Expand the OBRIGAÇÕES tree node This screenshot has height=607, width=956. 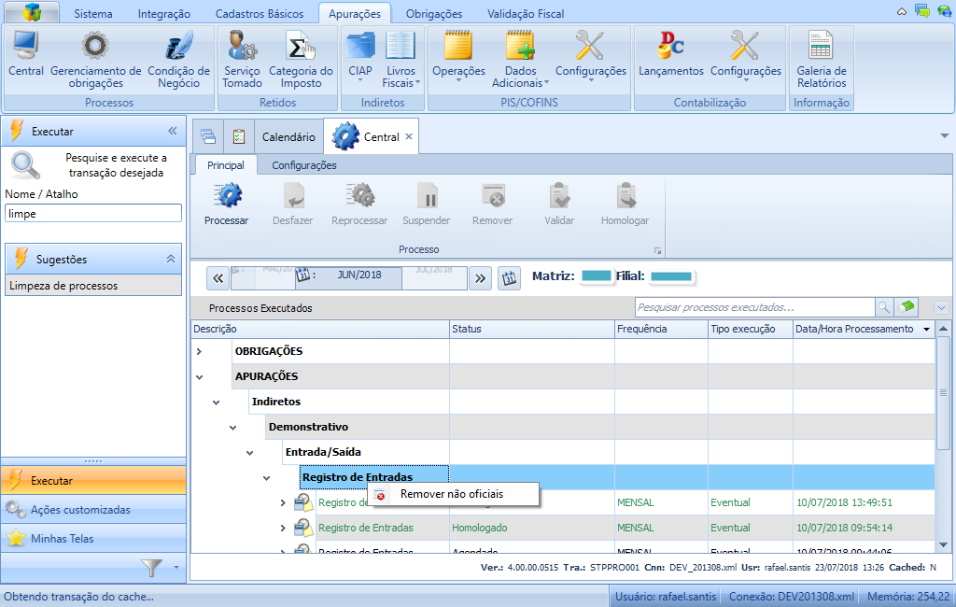(199, 351)
